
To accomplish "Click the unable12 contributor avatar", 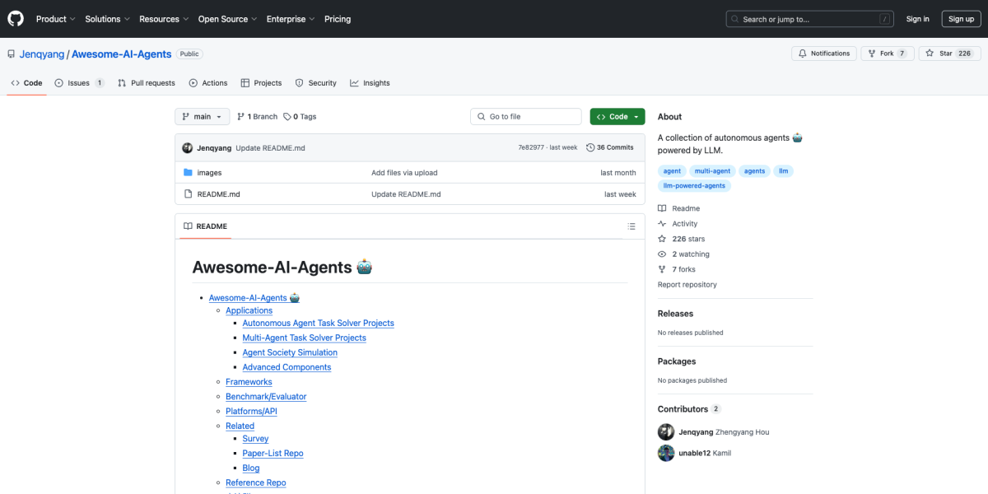I will (x=666, y=453).
